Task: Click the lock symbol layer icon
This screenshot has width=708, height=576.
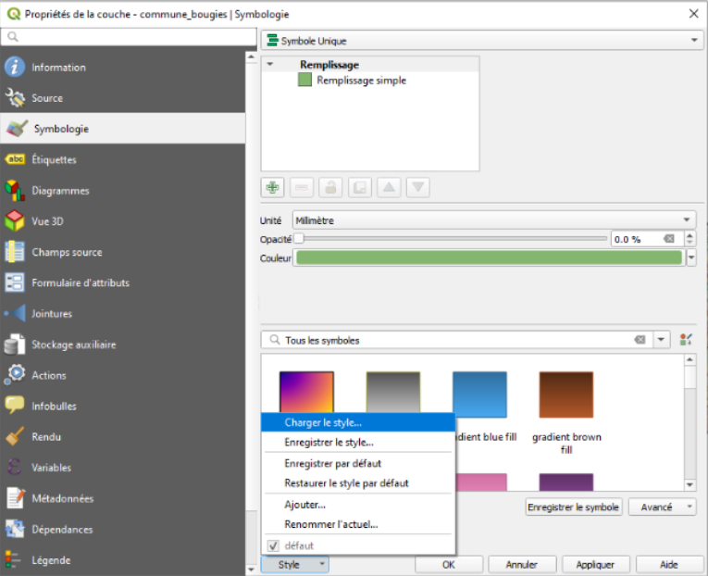Action: 330,187
